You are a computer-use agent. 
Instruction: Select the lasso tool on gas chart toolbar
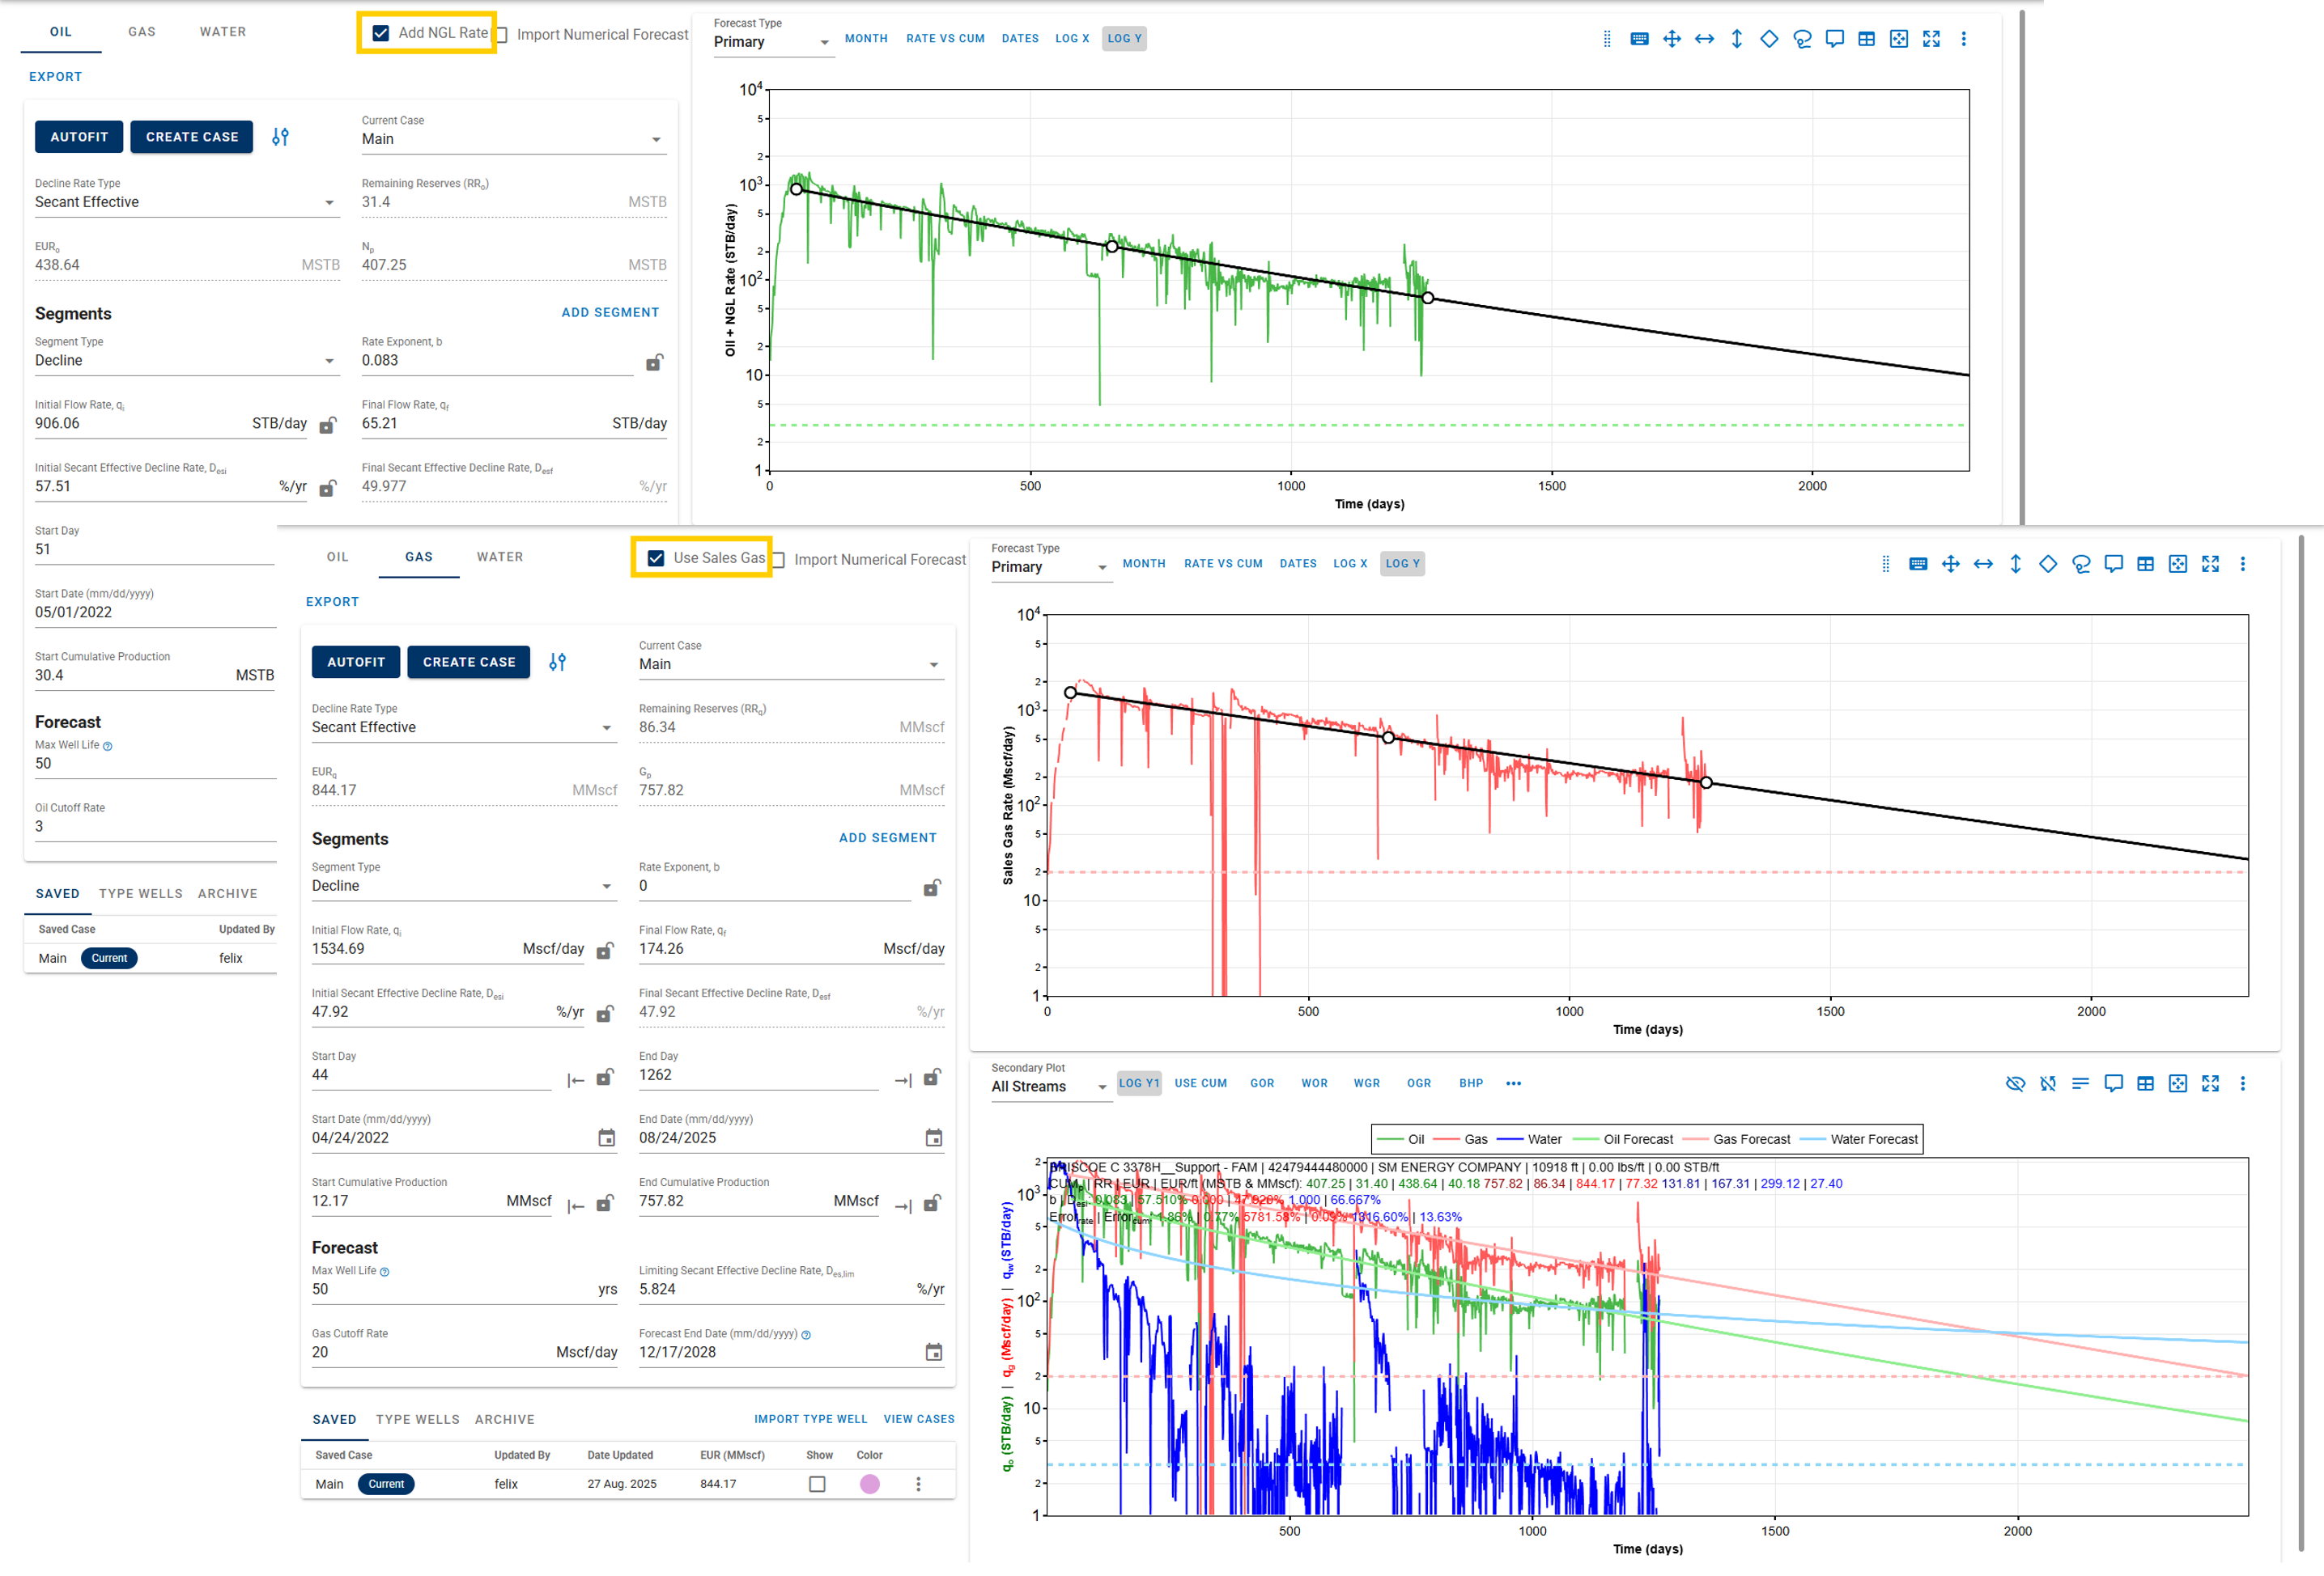[x=2081, y=565]
